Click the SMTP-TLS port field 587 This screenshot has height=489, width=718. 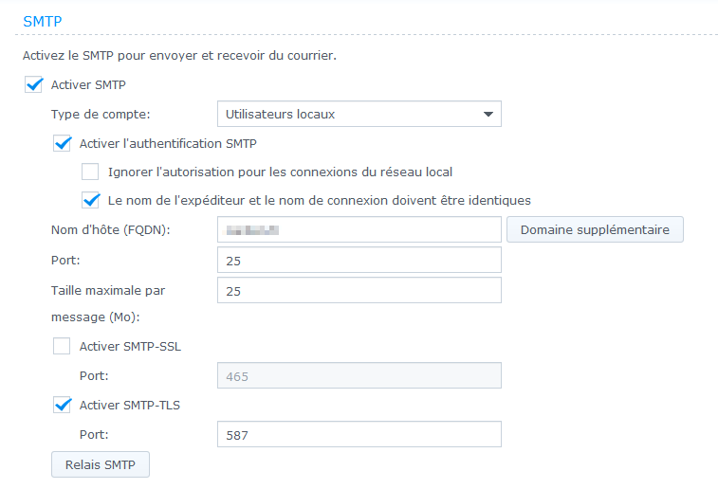[x=359, y=434]
